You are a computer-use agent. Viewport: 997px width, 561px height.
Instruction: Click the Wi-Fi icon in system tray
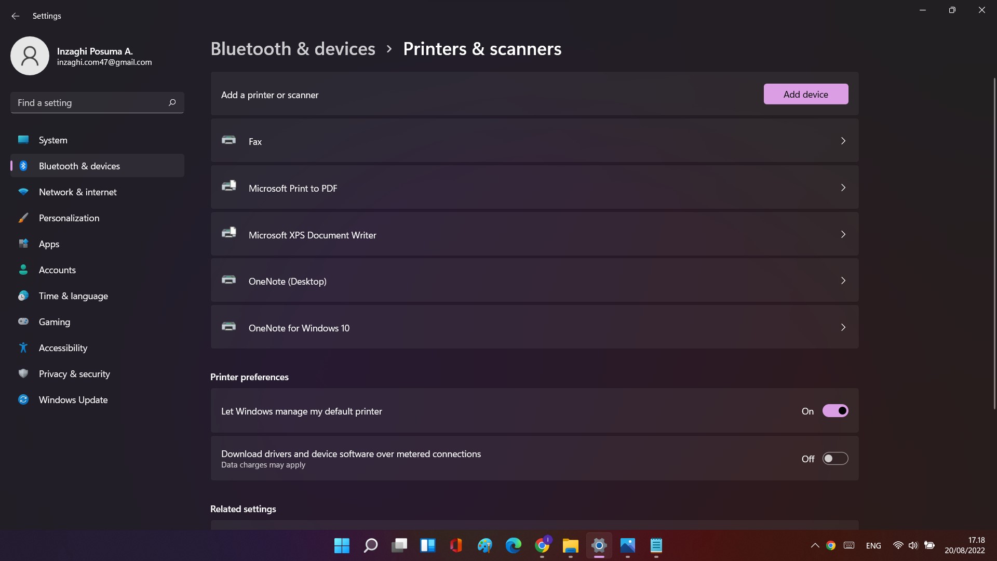[898, 545]
